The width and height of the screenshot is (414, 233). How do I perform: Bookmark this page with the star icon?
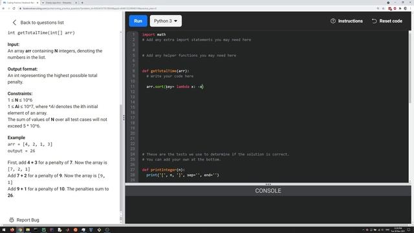coord(383,8)
